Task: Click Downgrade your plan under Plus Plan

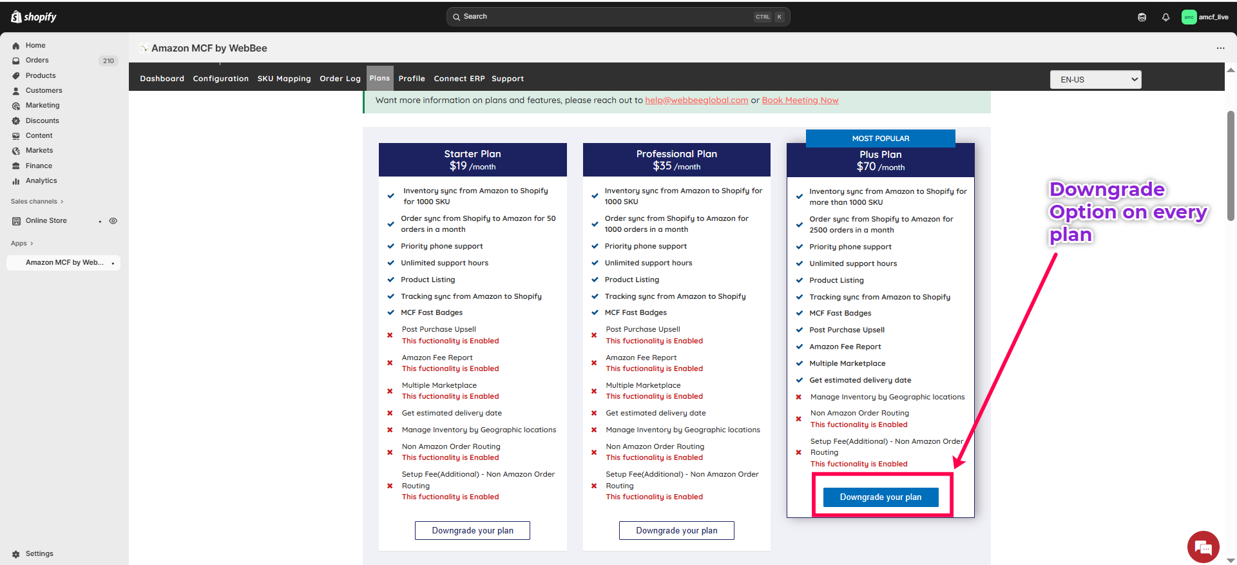Action: pos(880,497)
